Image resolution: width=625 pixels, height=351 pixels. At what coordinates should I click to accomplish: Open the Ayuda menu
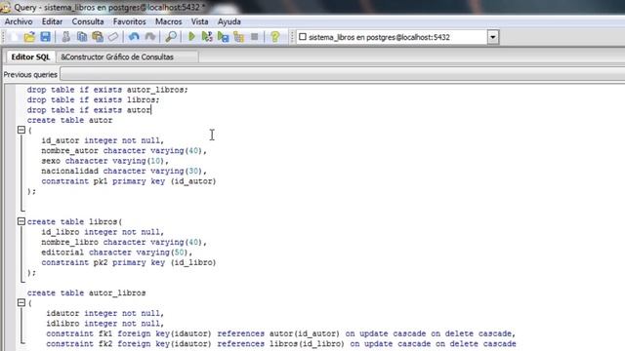tap(229, 21)
